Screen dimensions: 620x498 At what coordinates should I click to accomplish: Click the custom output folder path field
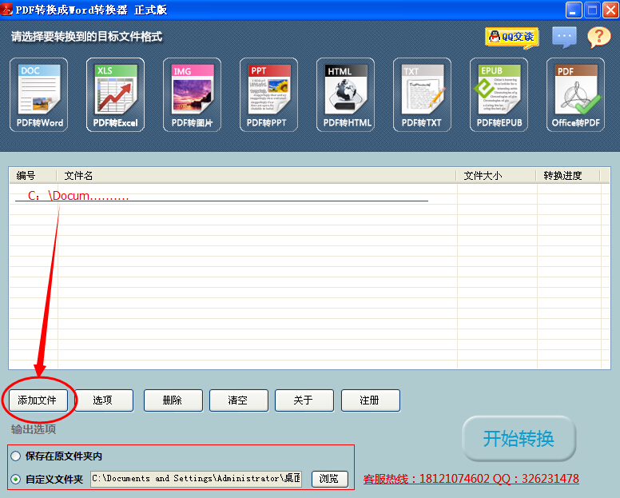tap(196, 479)
